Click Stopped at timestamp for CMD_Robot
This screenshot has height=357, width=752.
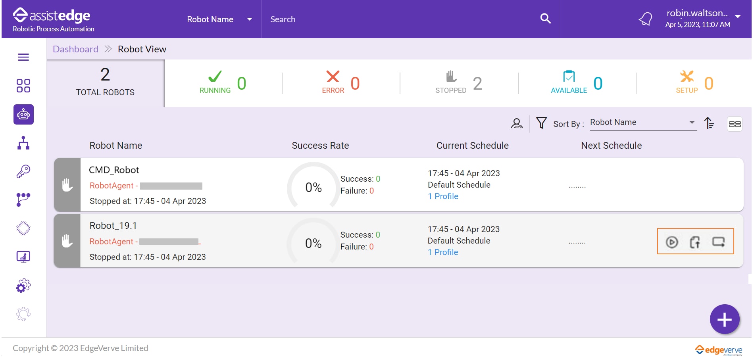coord(148,201)
